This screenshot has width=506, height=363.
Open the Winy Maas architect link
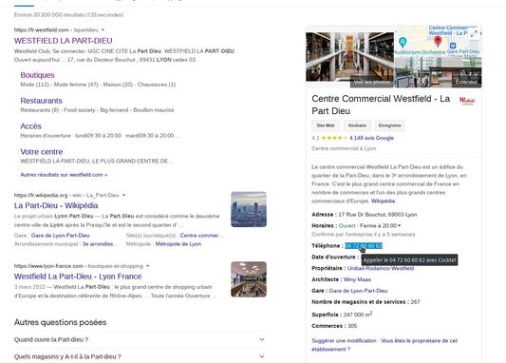coord(357,279)
